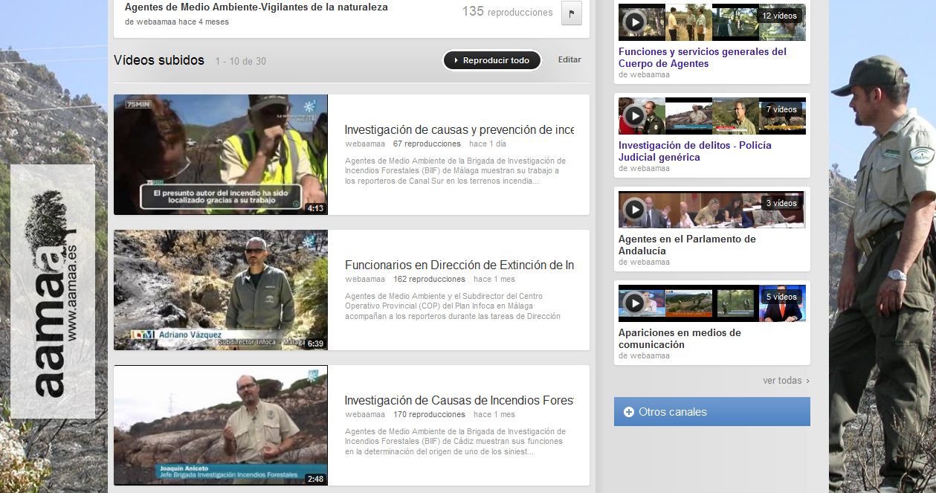Screen dimensions: 936x493
Task: Open title Funcionarios en Dirección de Extinción
Action: click(459, 265)
